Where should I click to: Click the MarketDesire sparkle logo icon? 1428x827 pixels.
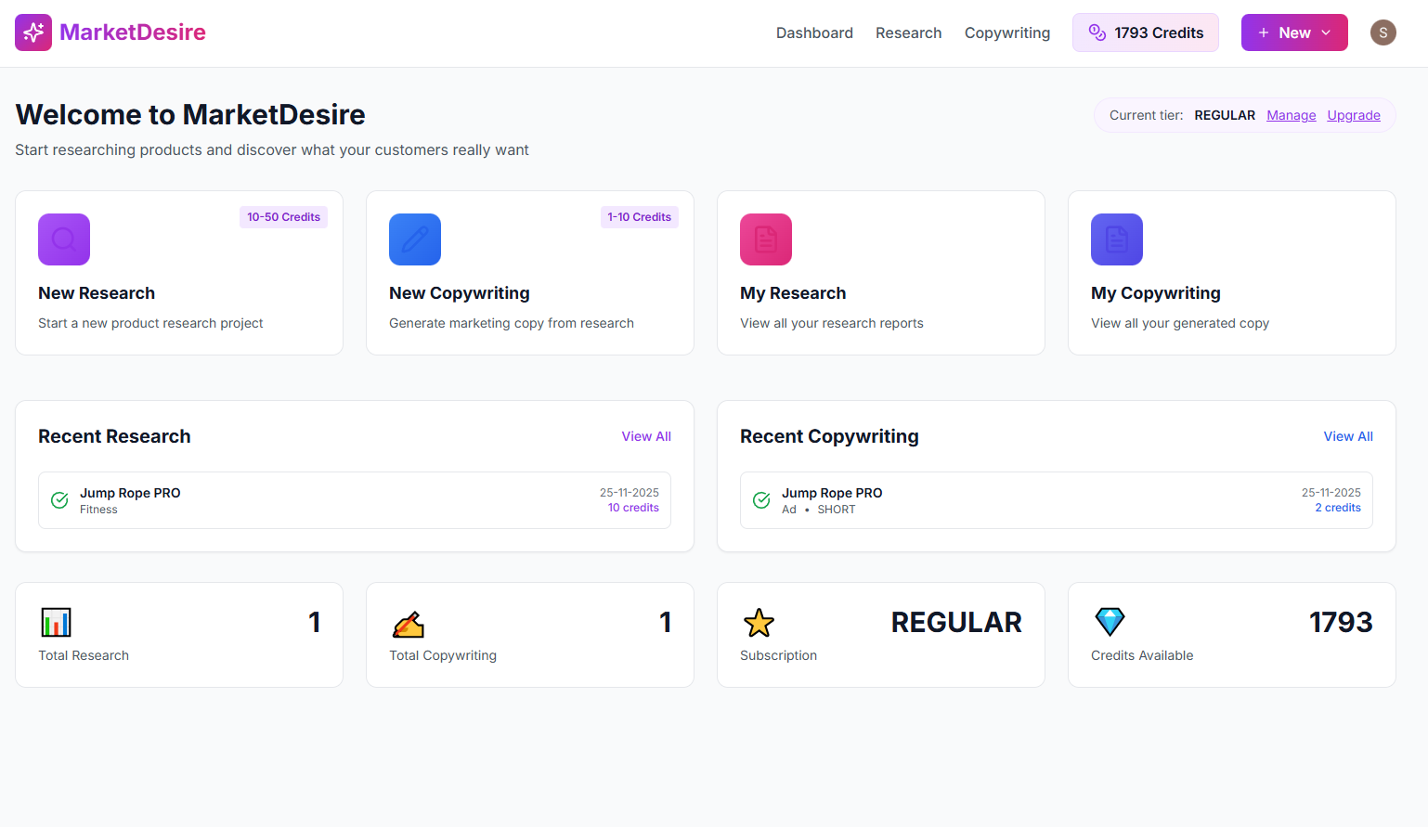(x=33, y=32)
